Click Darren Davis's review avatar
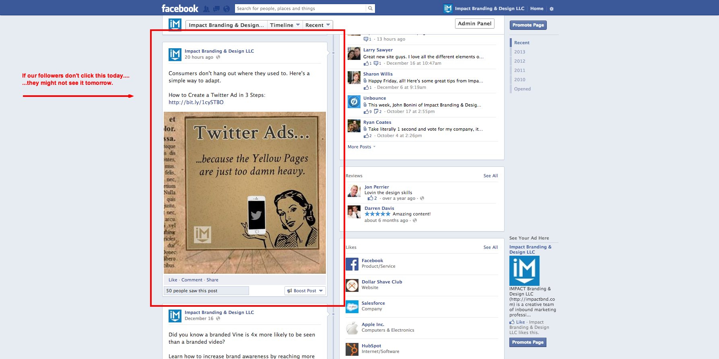 [x=354, y=212]
